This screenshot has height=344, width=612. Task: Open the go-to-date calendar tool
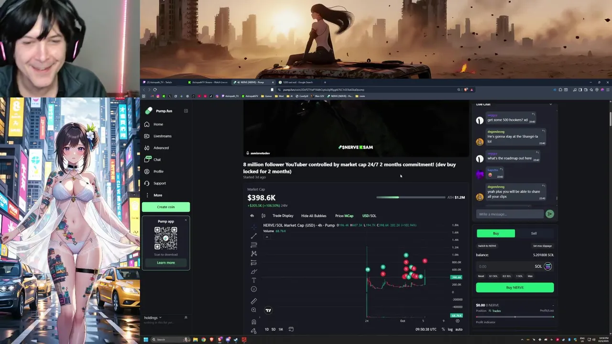coord(291,329)
